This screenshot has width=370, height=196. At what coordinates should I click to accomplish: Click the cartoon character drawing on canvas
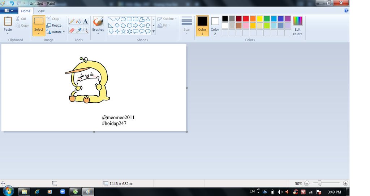tap(87, 80)
